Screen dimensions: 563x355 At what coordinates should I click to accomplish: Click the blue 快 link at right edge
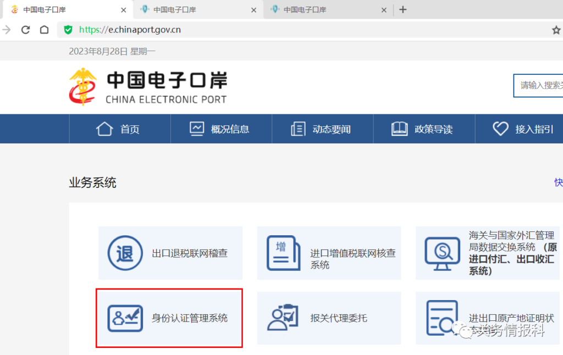pos(559,182)
